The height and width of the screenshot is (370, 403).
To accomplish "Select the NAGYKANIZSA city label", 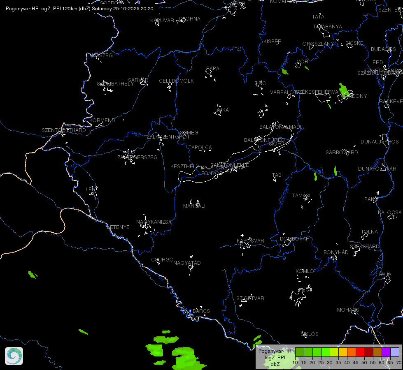I will [x=154, y=222].
